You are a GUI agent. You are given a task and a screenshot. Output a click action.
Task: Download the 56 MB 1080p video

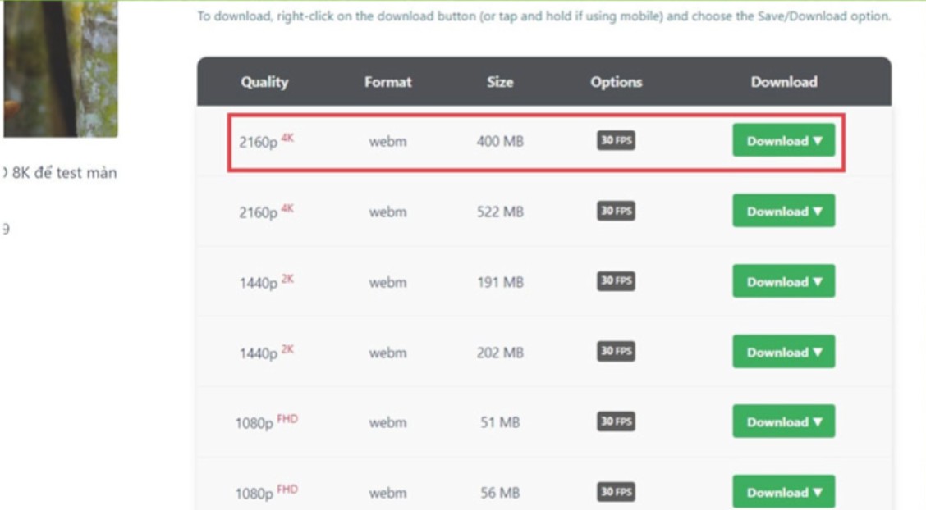coord(783,492)
